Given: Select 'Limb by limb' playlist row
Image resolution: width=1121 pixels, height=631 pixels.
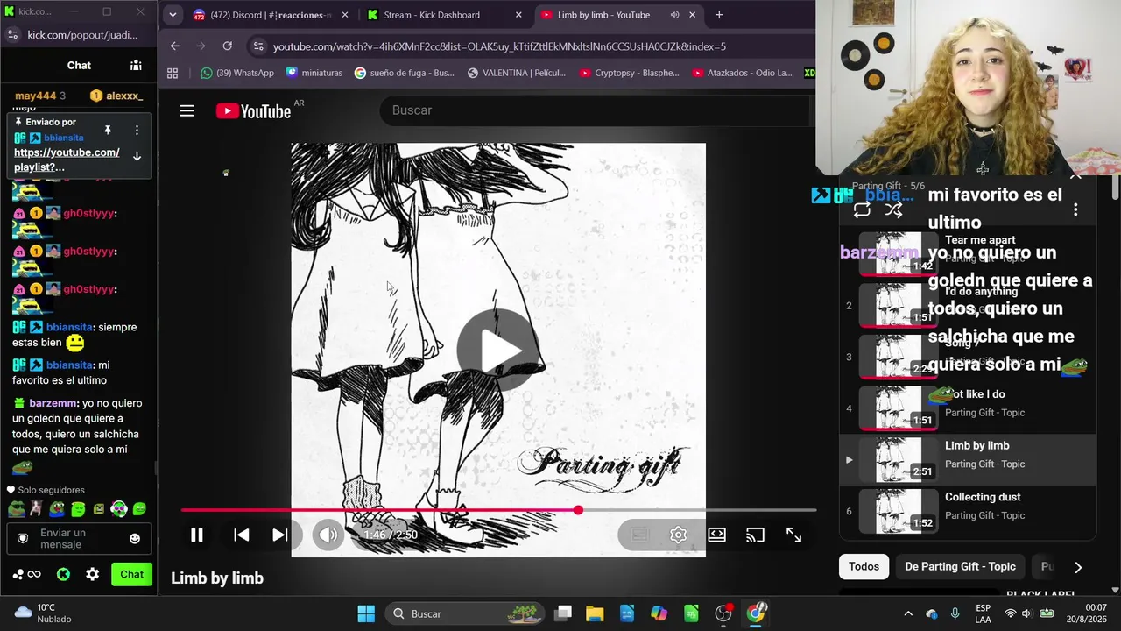Looking at the screenshot, I should 968,459.
